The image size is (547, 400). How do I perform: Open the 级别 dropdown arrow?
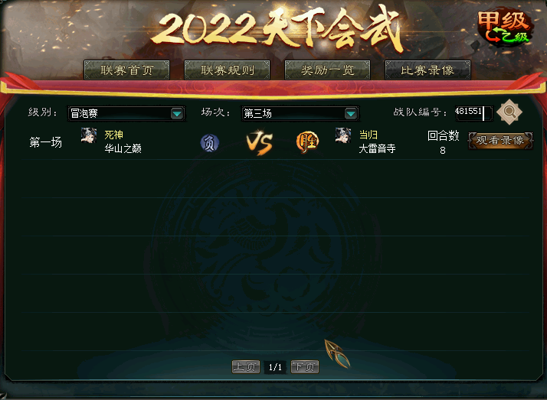click(177, 113)
